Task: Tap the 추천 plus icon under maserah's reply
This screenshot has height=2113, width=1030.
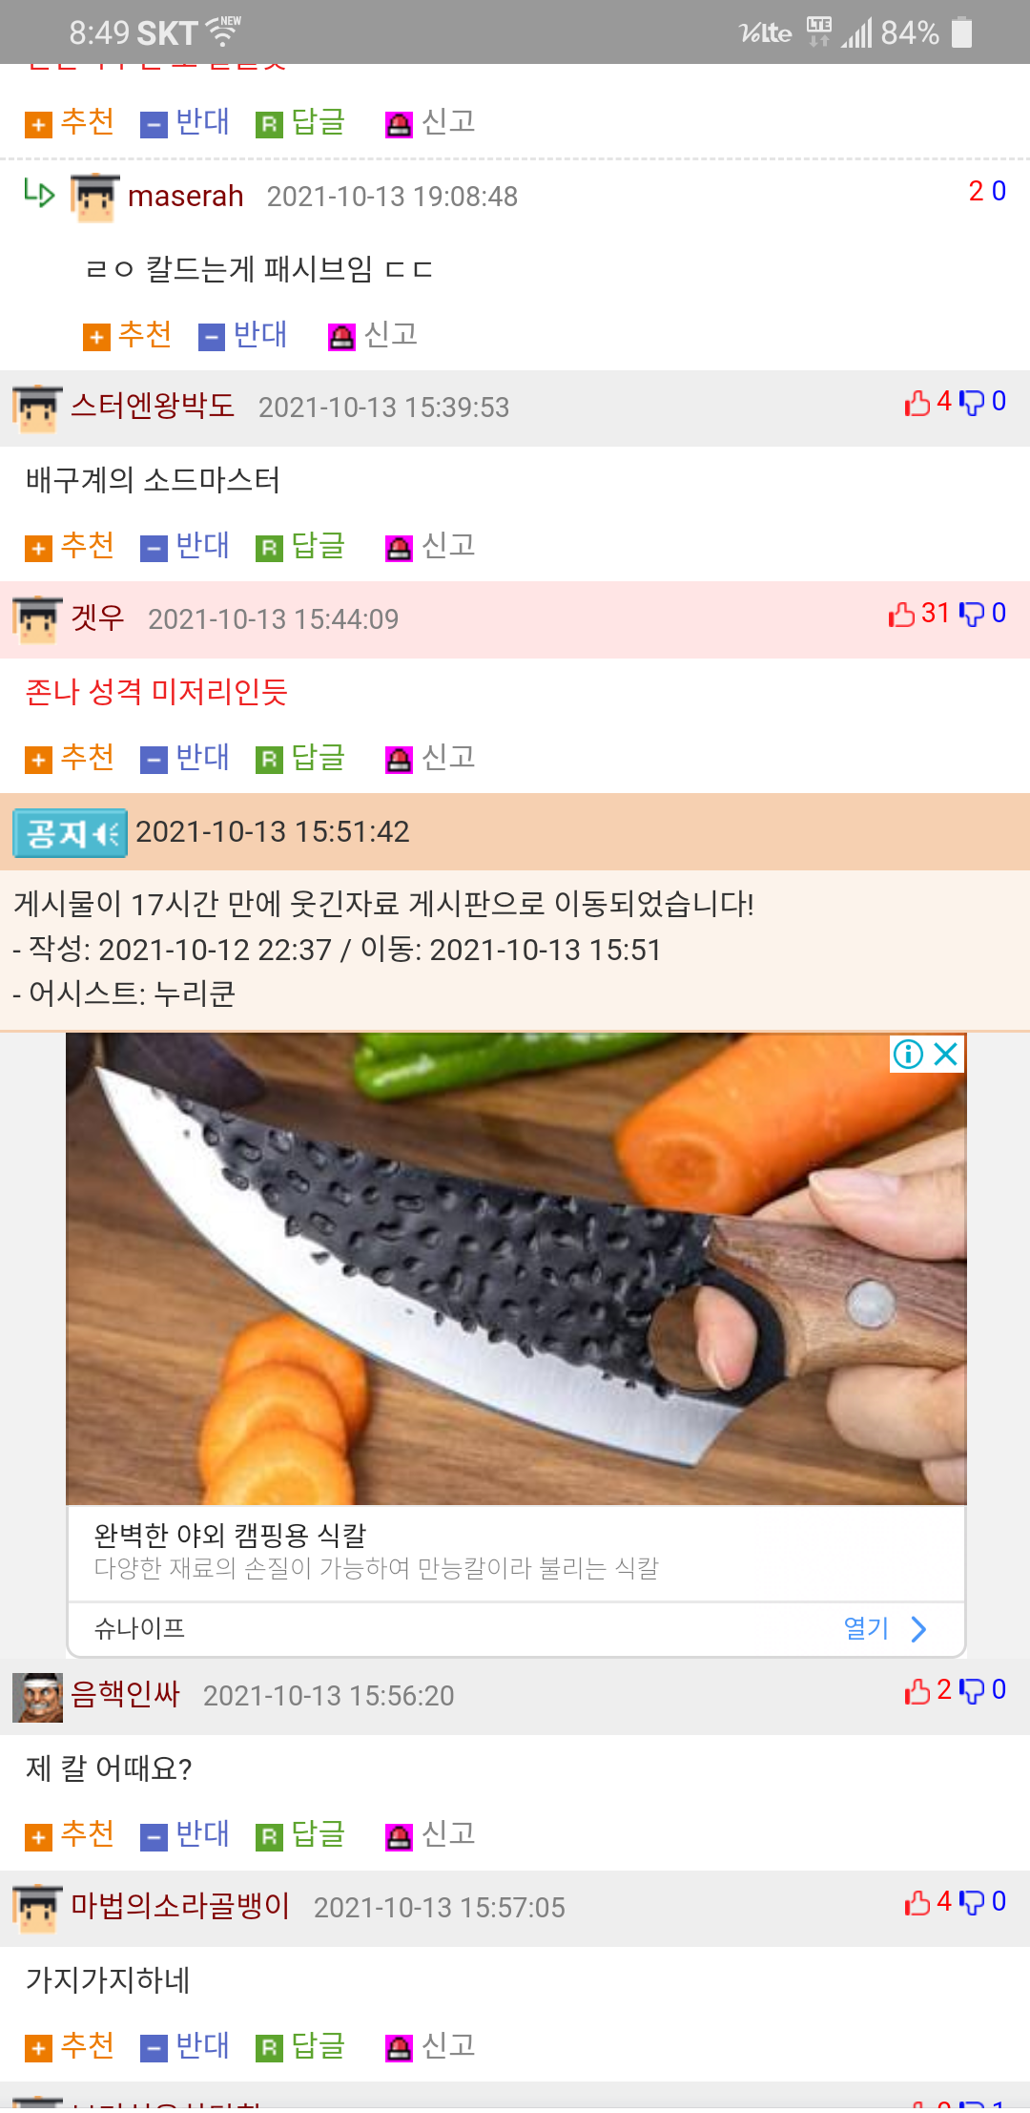Action: tap(96, 337)
